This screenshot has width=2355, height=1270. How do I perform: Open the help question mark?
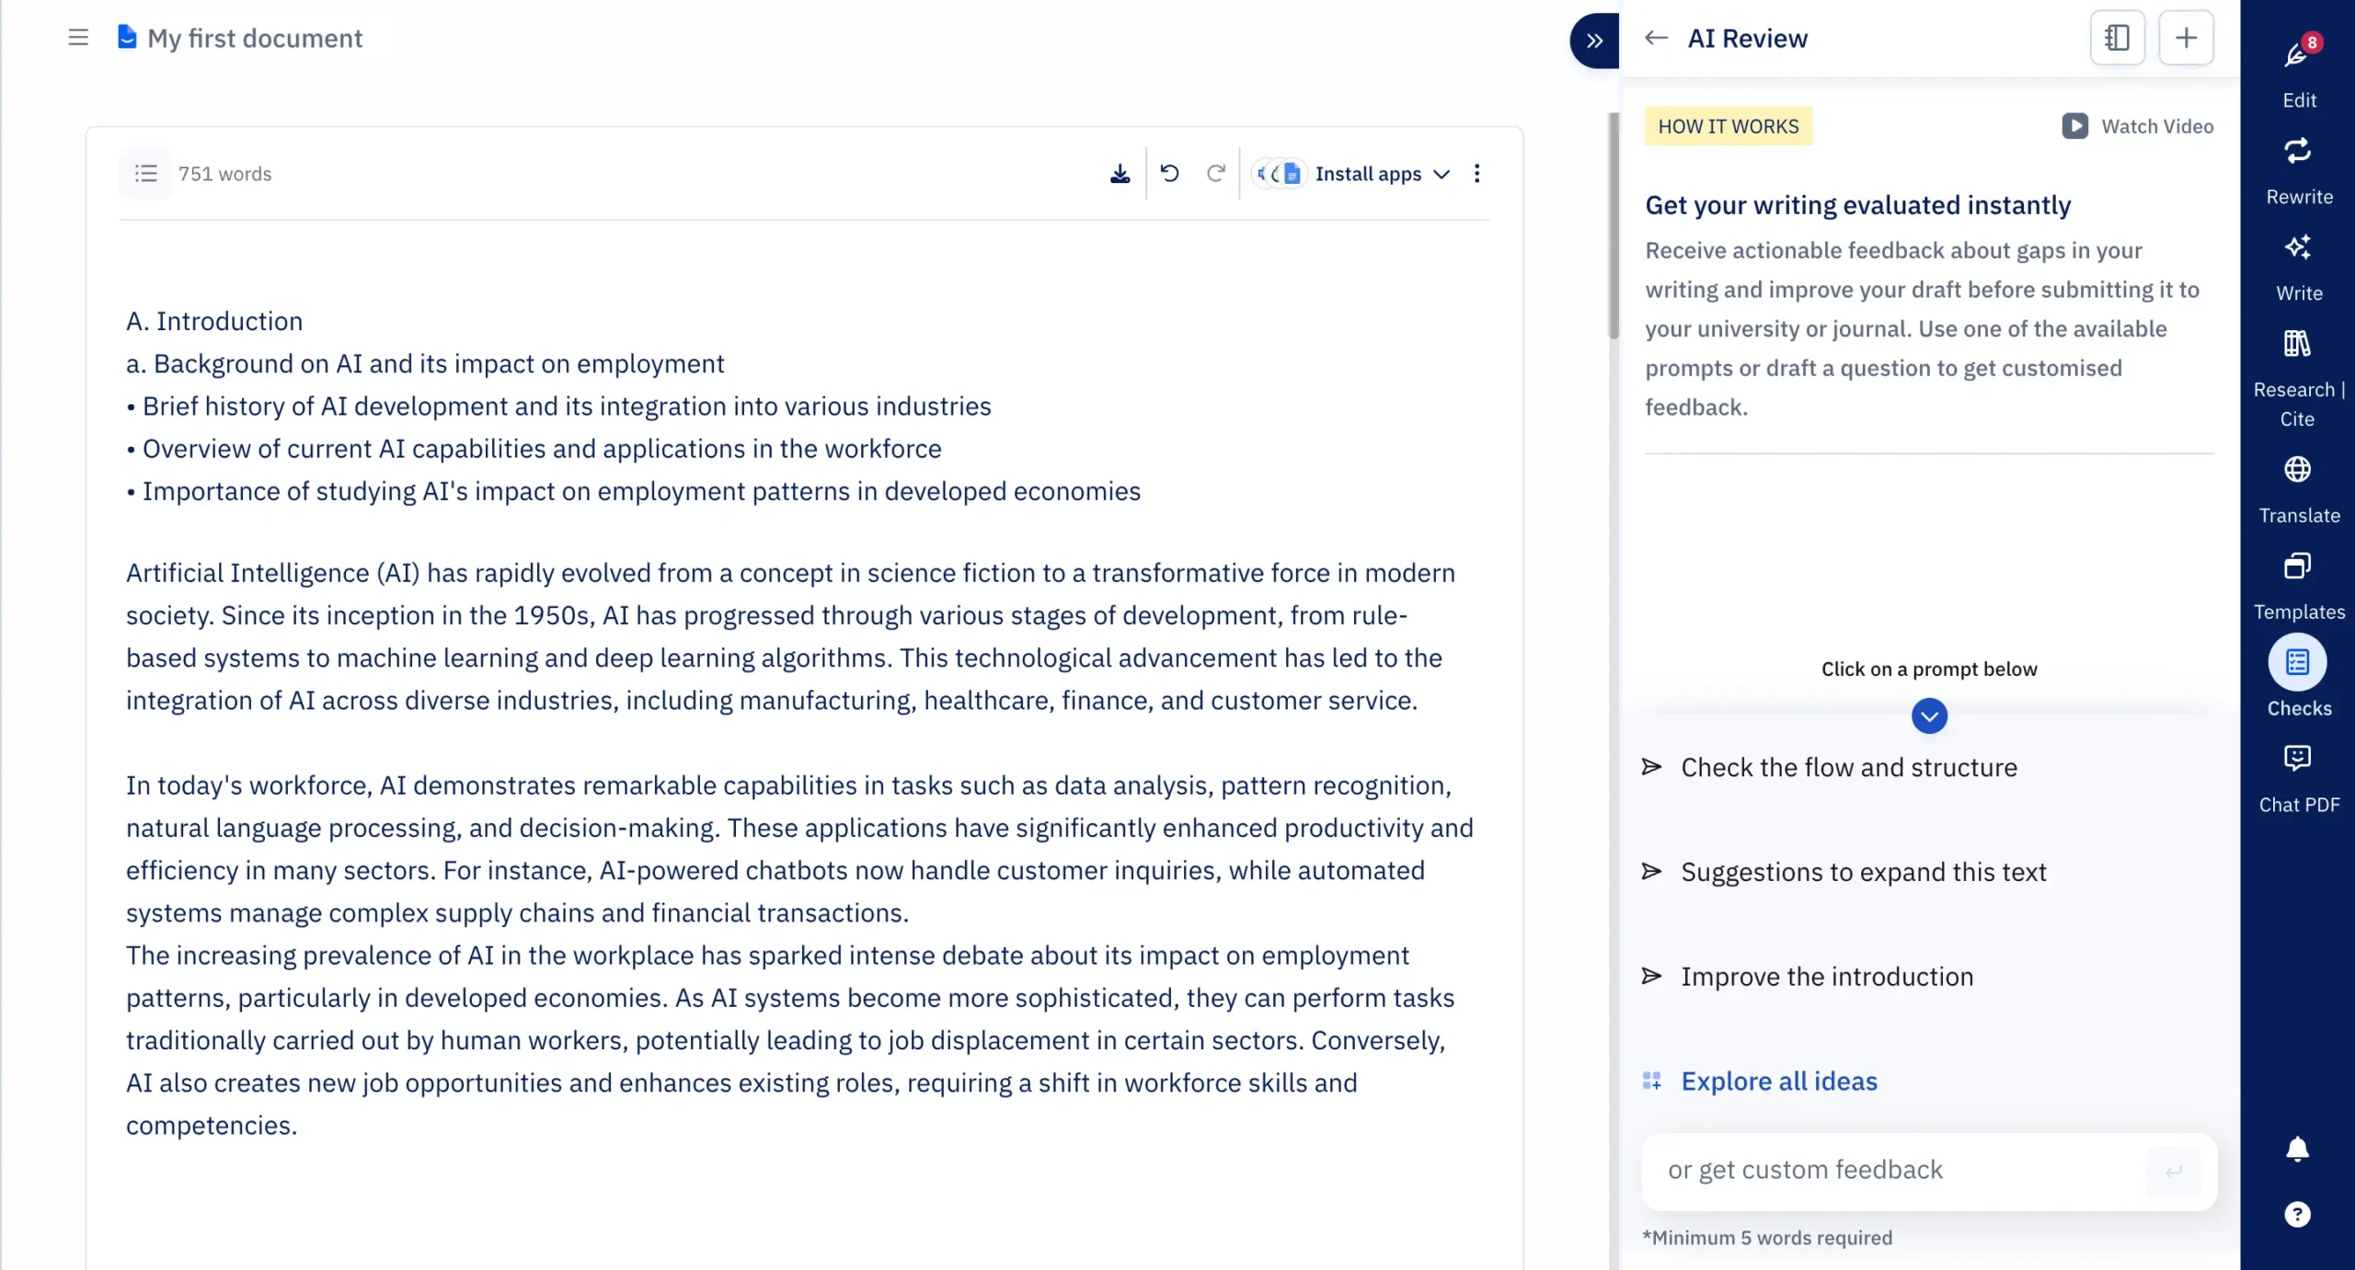(2297, 1214)
